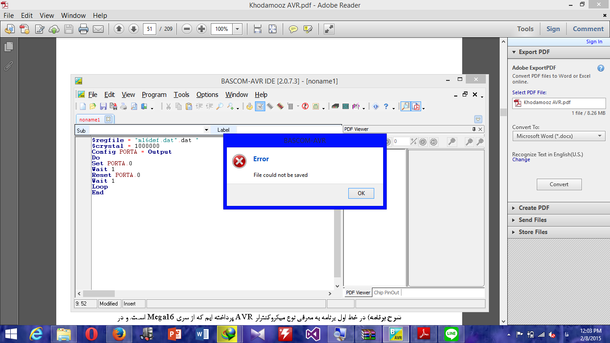Open the Comment pane
This screenshot has width=610, height=343.
click(588, 29)
